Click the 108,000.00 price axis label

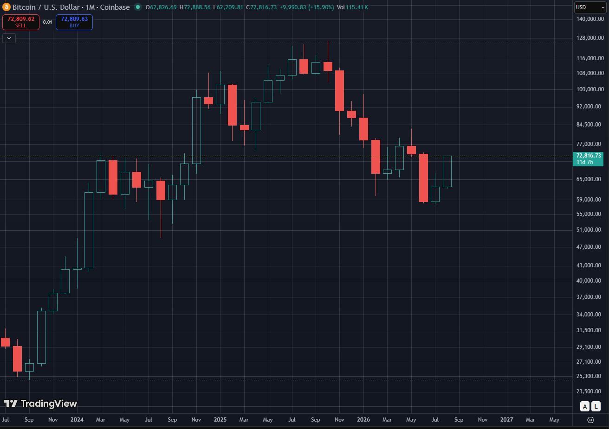(x=590, y=73)
